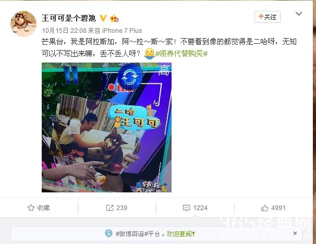Open the #微博辟谣#平台 topic link
316x244 pixels.
tap(138, 234)
